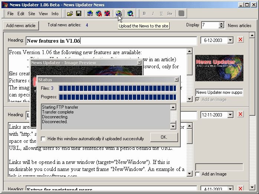Enable Hide this window automatically checkbox

43,139
